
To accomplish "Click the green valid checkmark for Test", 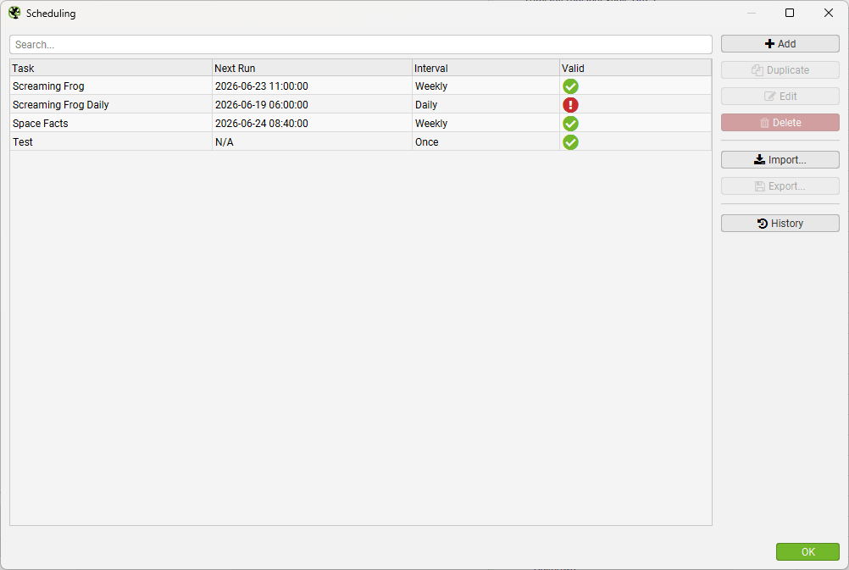I will pyautogui.click(x=570, y=142).
